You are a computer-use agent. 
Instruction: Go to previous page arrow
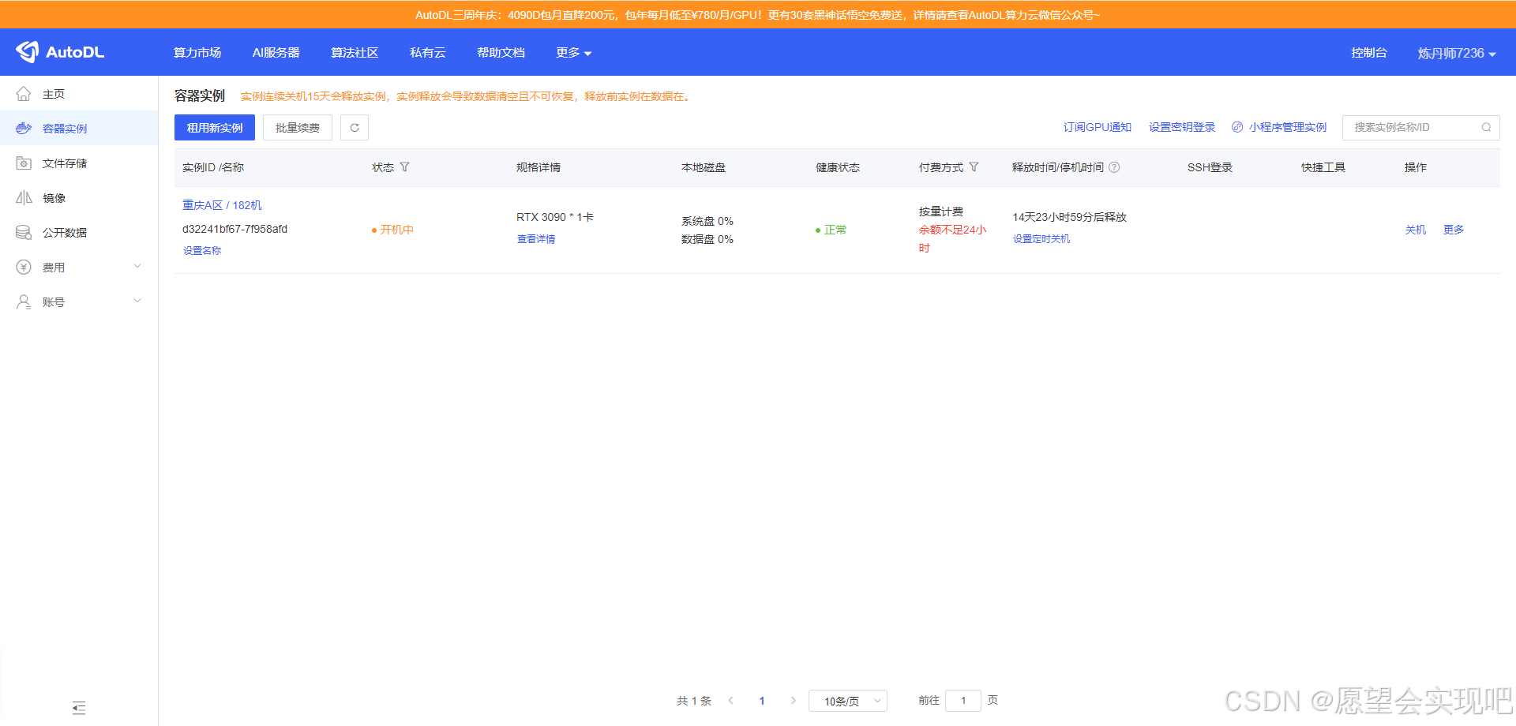coord(731,701)
